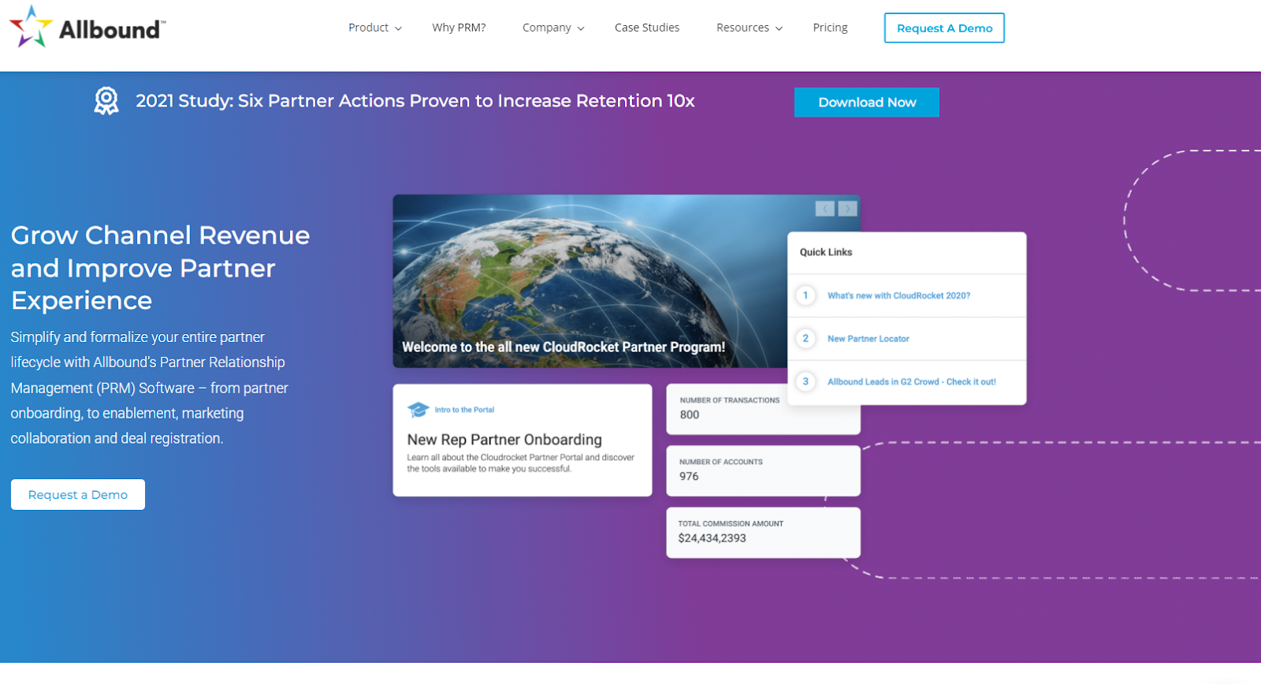The height and width of the screenshot is (684, 1261).
Task: Expand the Company menu chevron
Action: tap(581, 28)
